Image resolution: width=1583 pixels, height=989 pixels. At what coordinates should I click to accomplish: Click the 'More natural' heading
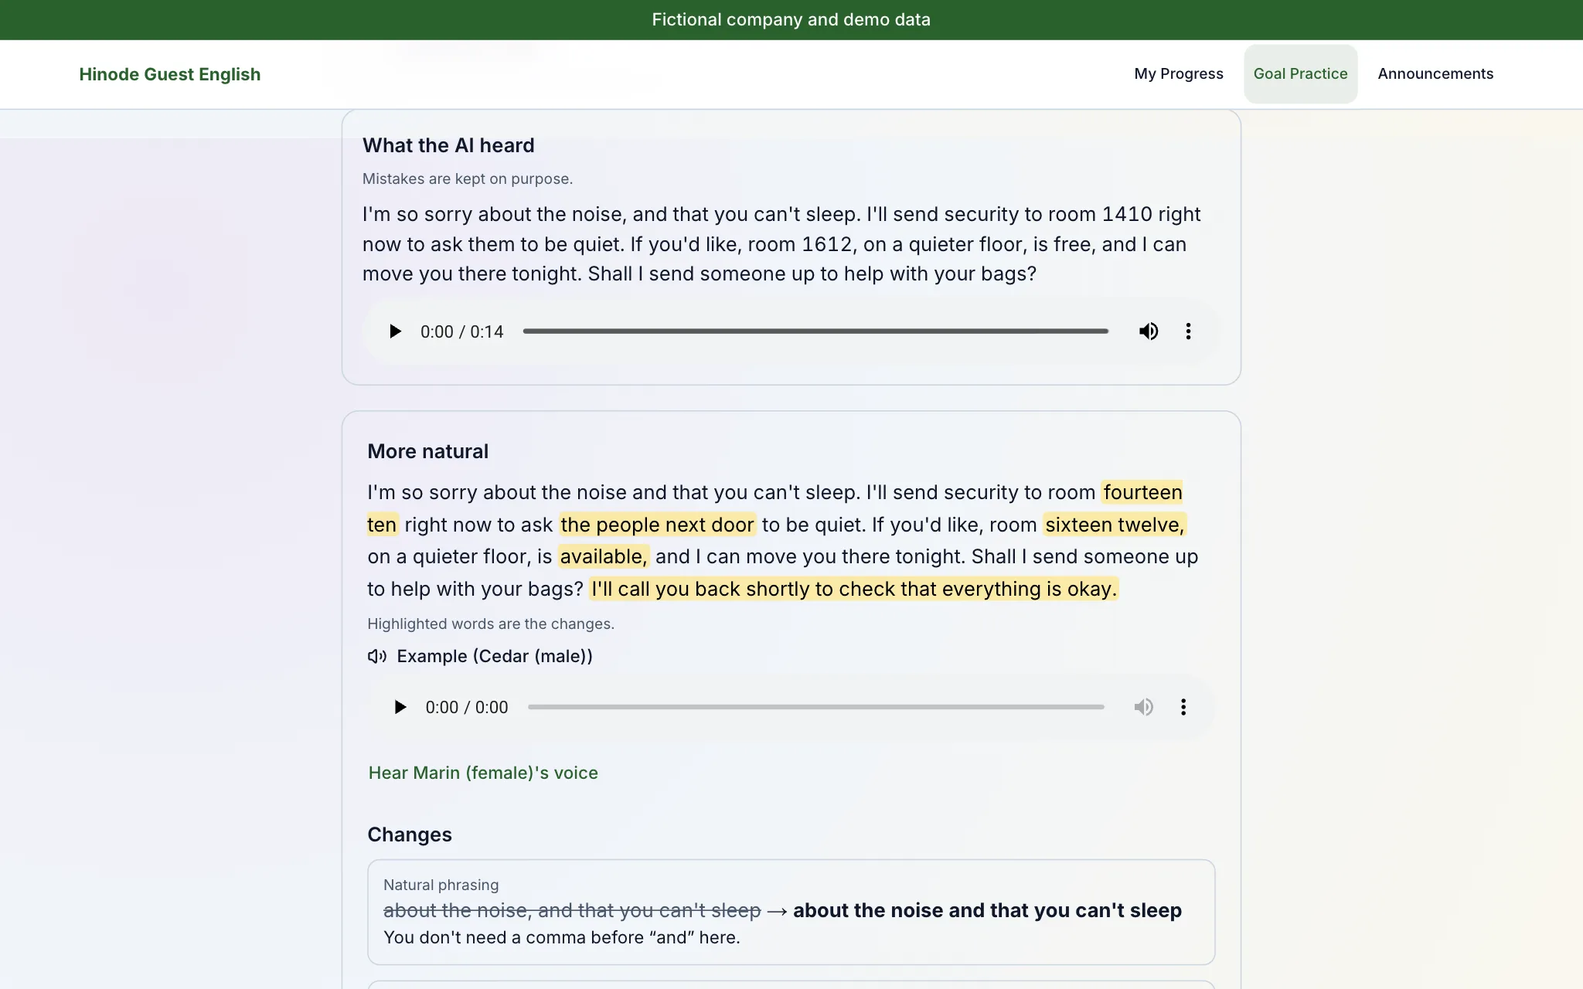click(x=427, y=451)
